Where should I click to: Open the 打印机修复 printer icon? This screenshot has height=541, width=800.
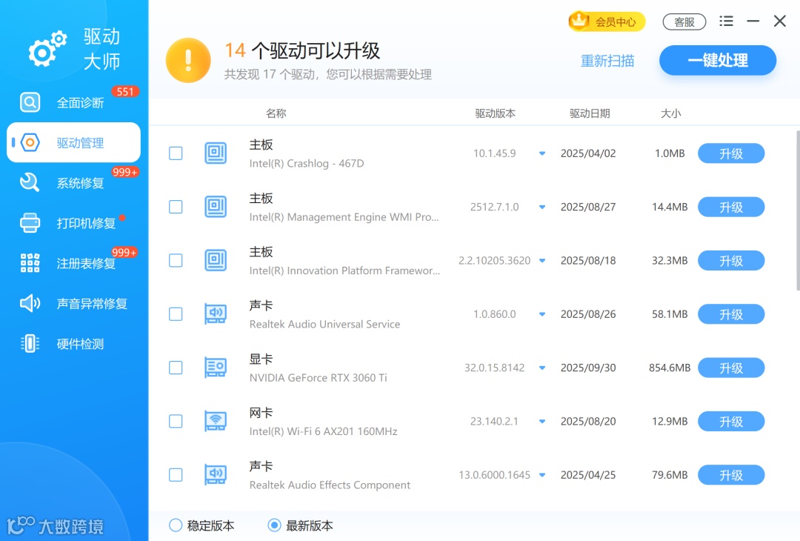pos(30,223)
